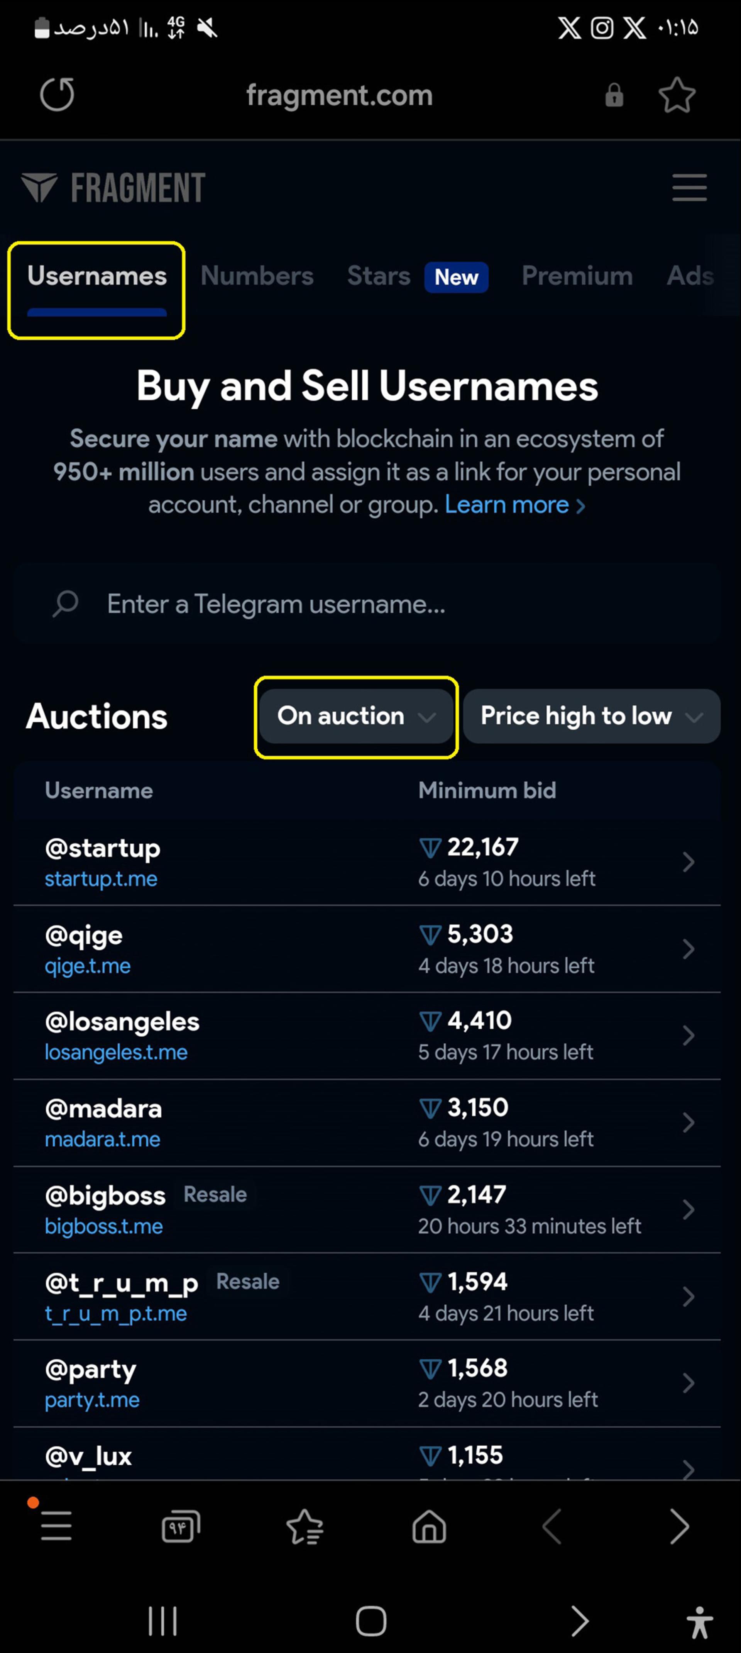Reload the page with refresh icon
Viewport: 741px width, 1653px height.
(x=57, y=94)
